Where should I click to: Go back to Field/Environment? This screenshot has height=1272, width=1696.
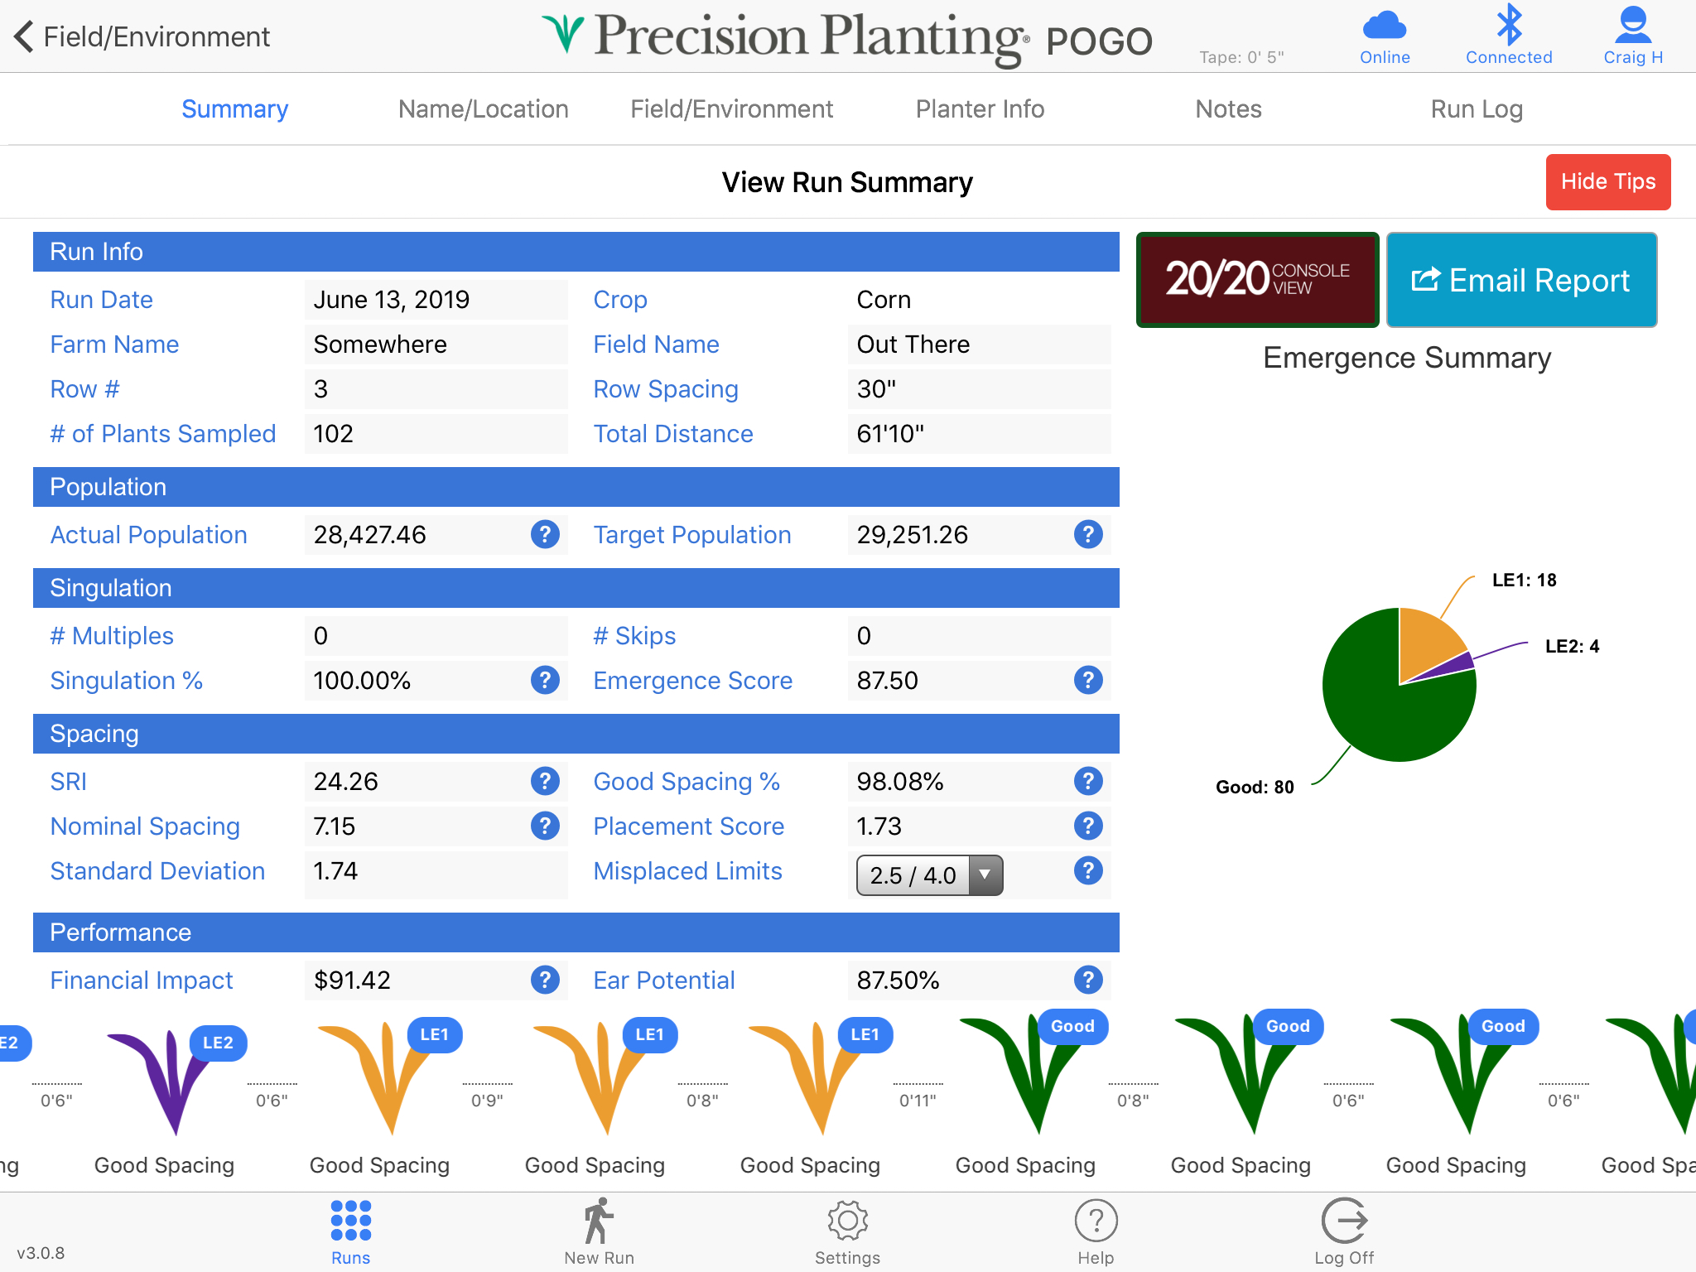click(141, 36)
